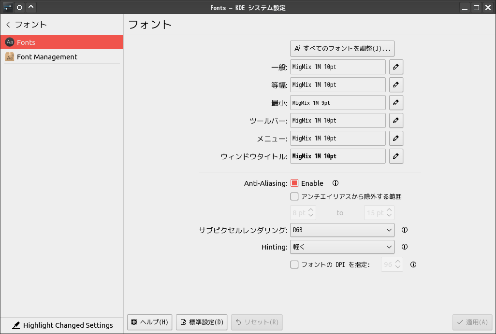Image resolution: width=496 pixels, height=334 pixels.
Task: Click the keep-above pin icon in title bar
Action: click(19, 7)
